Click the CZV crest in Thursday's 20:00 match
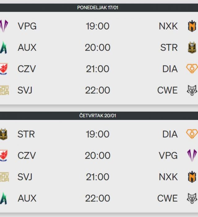This screenshot has width=198, height=217. [4, 155]
